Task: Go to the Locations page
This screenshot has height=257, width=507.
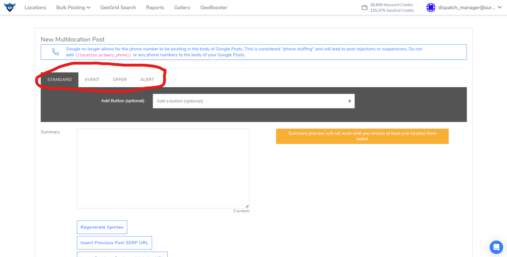Action: click(35, 8)
